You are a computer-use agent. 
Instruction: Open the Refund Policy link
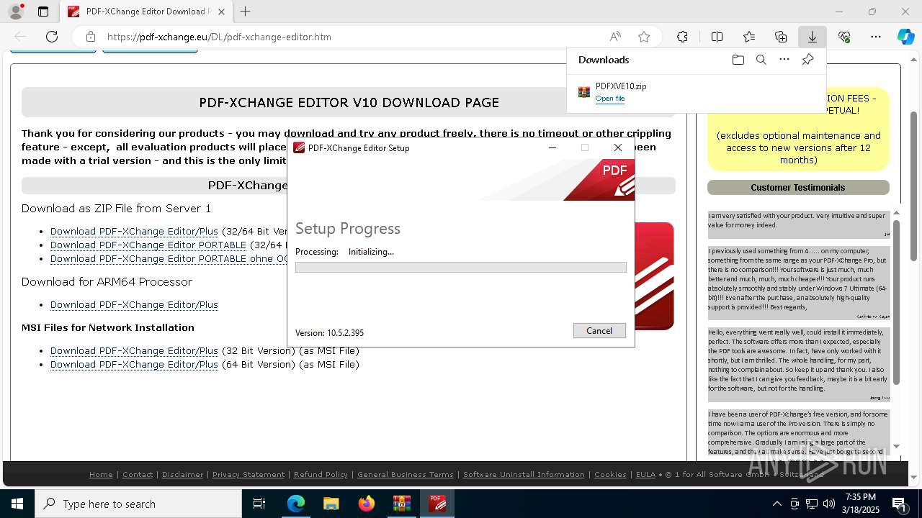click(x=321, y=474)
